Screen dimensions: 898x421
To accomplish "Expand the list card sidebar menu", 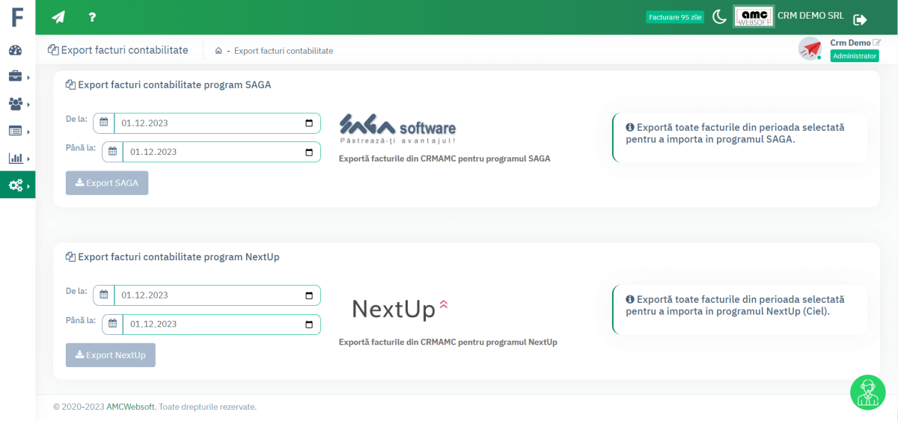I will point(16,131).
